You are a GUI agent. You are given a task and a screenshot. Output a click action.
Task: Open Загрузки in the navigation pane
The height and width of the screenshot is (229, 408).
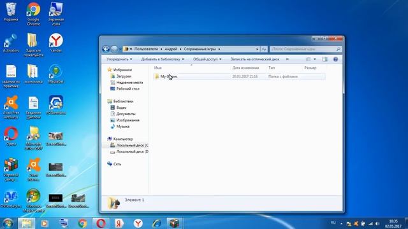124,76
